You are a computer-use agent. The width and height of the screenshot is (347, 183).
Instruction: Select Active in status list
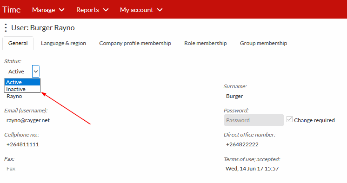pyautogui.click(x=22, y=82)
